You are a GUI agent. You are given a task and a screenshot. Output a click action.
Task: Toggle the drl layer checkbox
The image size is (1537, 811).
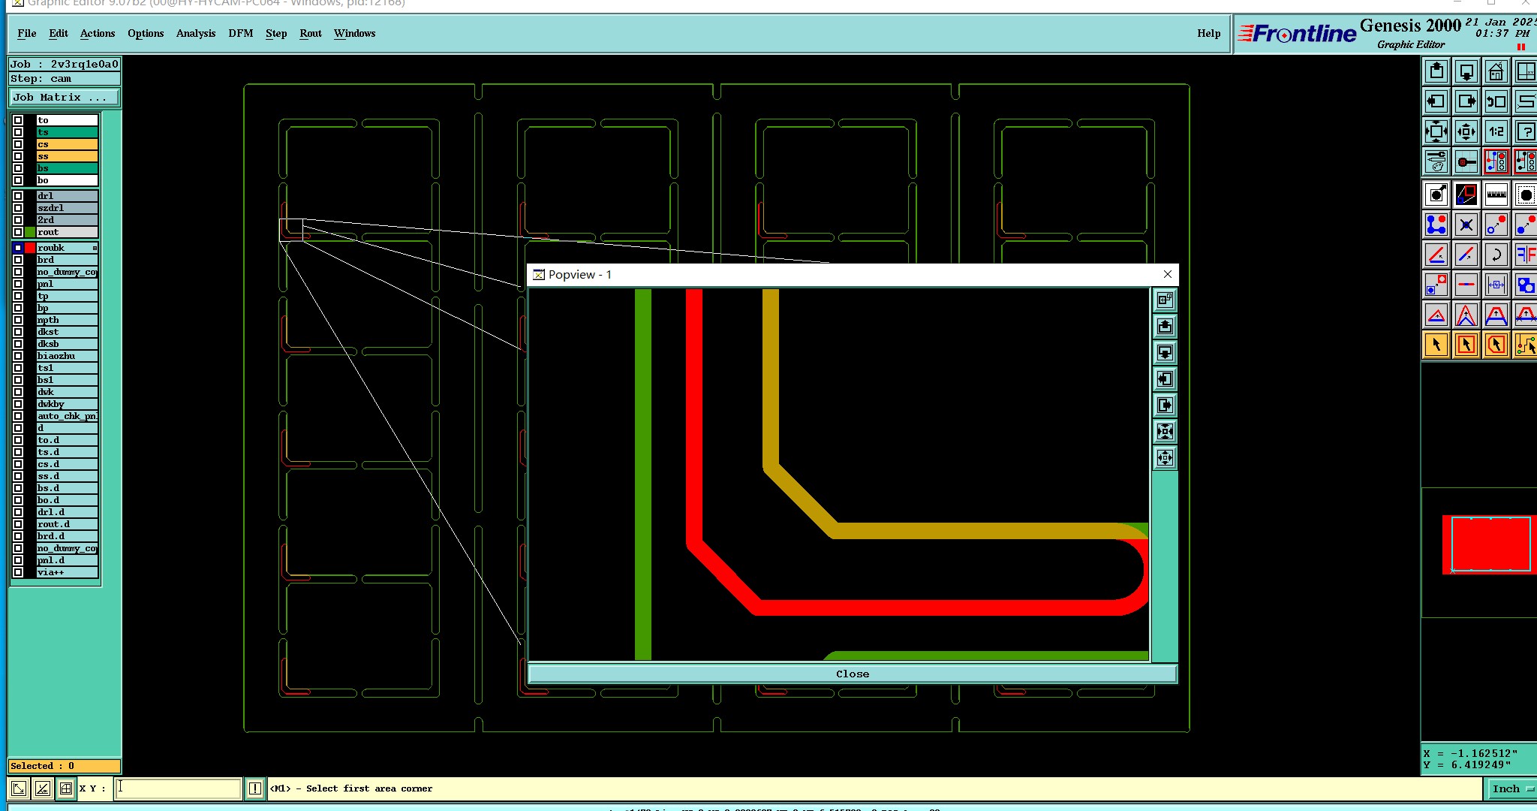click(18, 196)
